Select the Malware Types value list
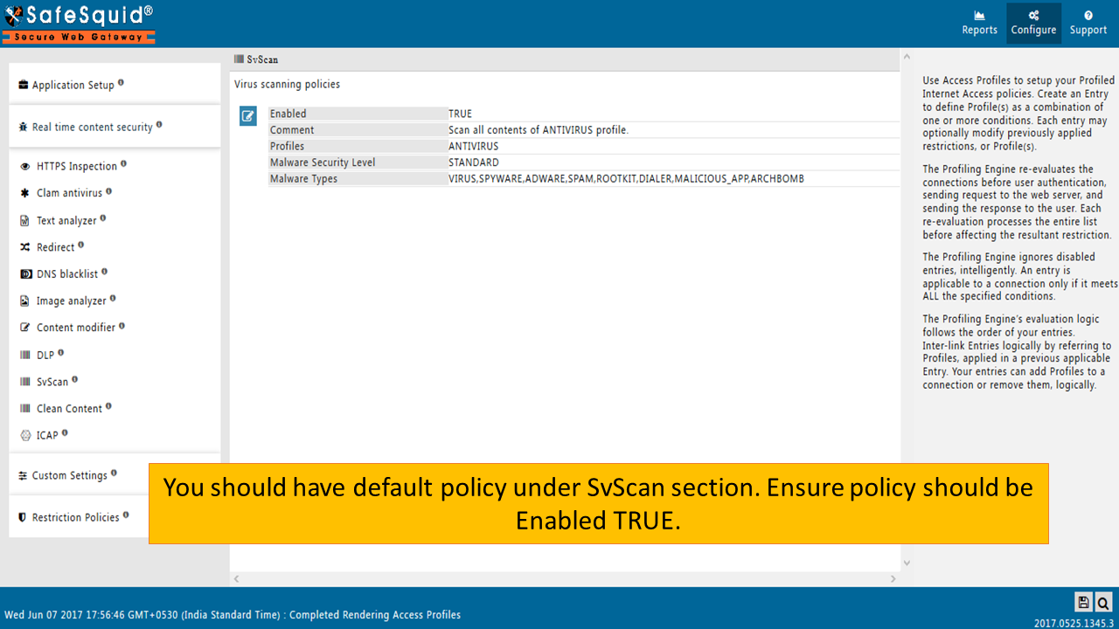This screenshot has width=1119, height=629. pos(626,179)
